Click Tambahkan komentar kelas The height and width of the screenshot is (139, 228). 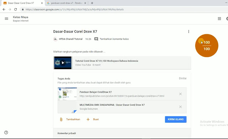point(114,39)
